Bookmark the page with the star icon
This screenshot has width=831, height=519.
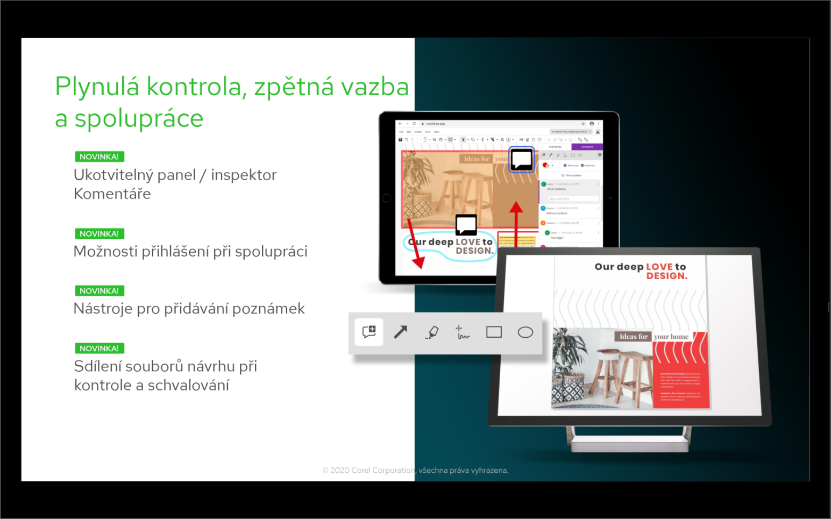[x=583, y=124]
